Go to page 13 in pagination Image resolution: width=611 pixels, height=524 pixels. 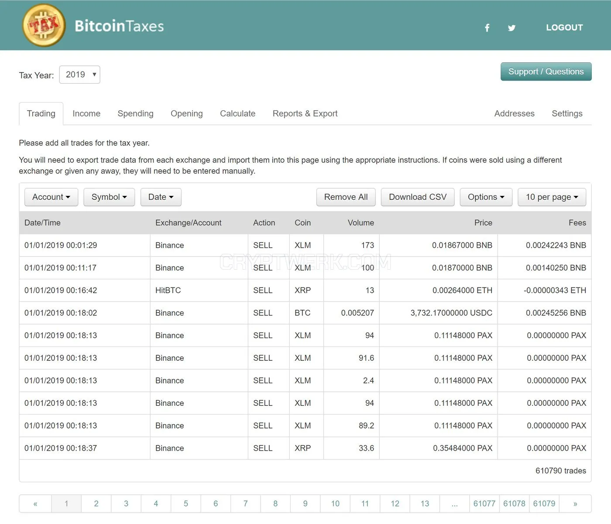(x=425, y=503)
